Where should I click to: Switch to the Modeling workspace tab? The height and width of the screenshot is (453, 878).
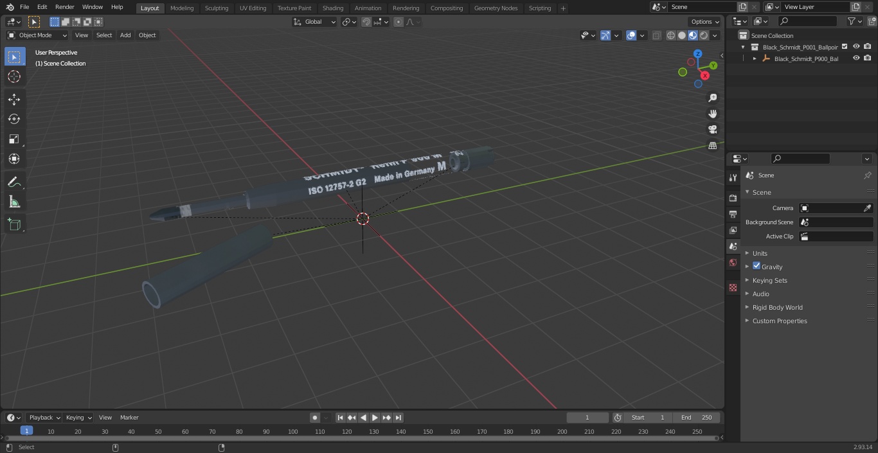[x=182, y=8]
